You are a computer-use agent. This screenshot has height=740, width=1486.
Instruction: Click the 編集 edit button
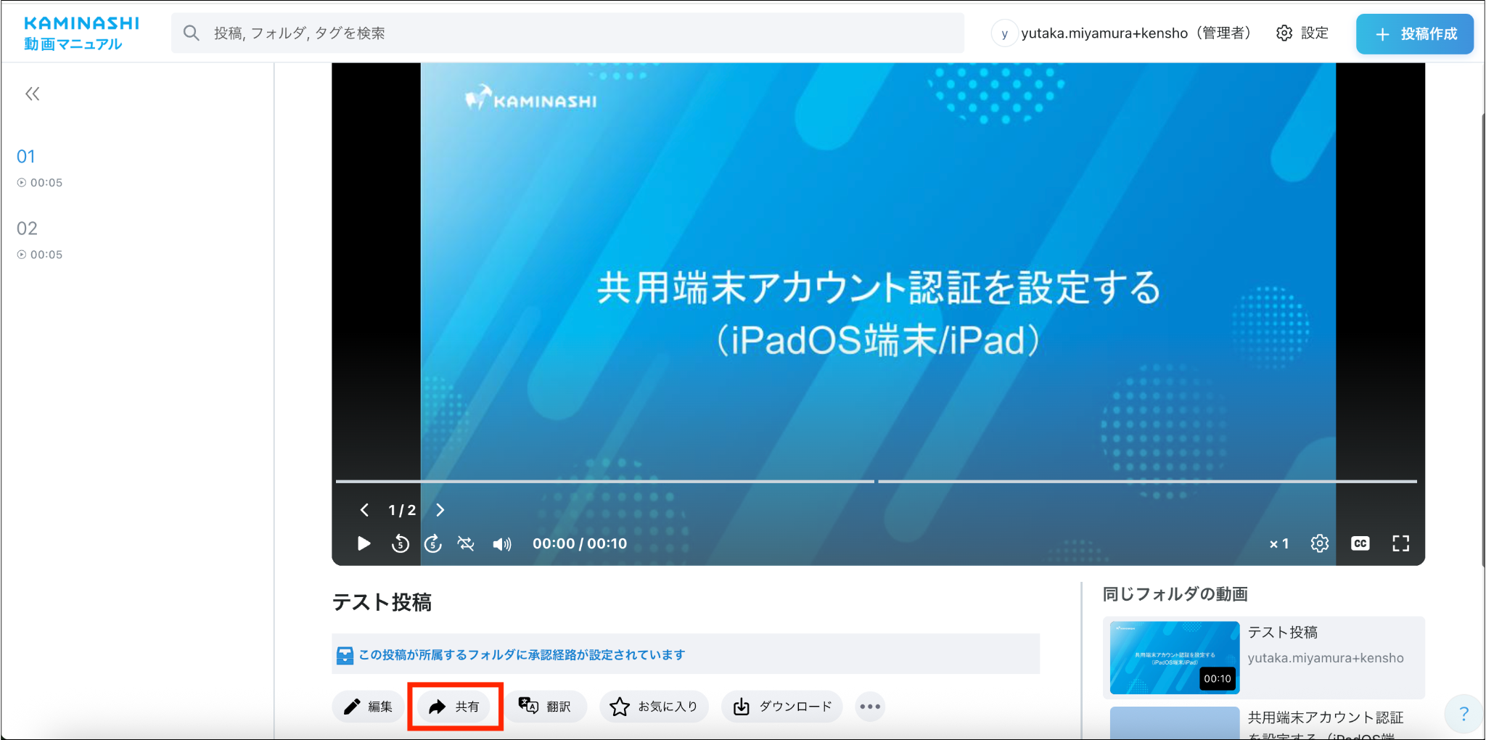click(x=369, y=707)
